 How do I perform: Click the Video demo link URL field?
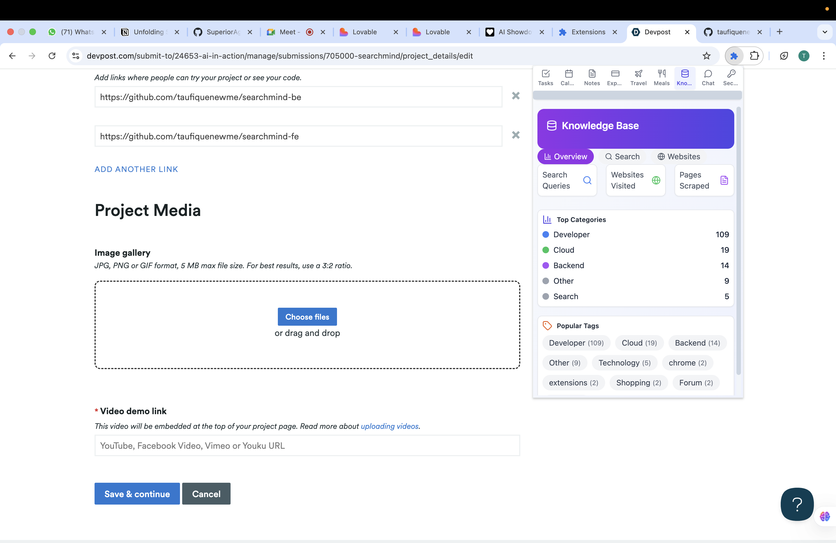(307, 446)
